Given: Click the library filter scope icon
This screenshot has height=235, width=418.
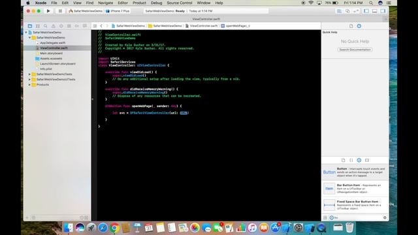Looking at the screenshot, I should [331, 217].
